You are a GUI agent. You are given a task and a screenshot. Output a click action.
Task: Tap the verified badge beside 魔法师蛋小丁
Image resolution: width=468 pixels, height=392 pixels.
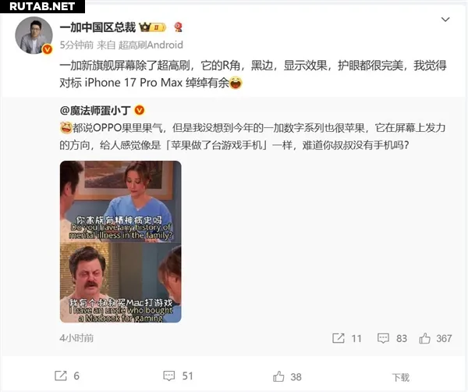click(x=140, y=110)
